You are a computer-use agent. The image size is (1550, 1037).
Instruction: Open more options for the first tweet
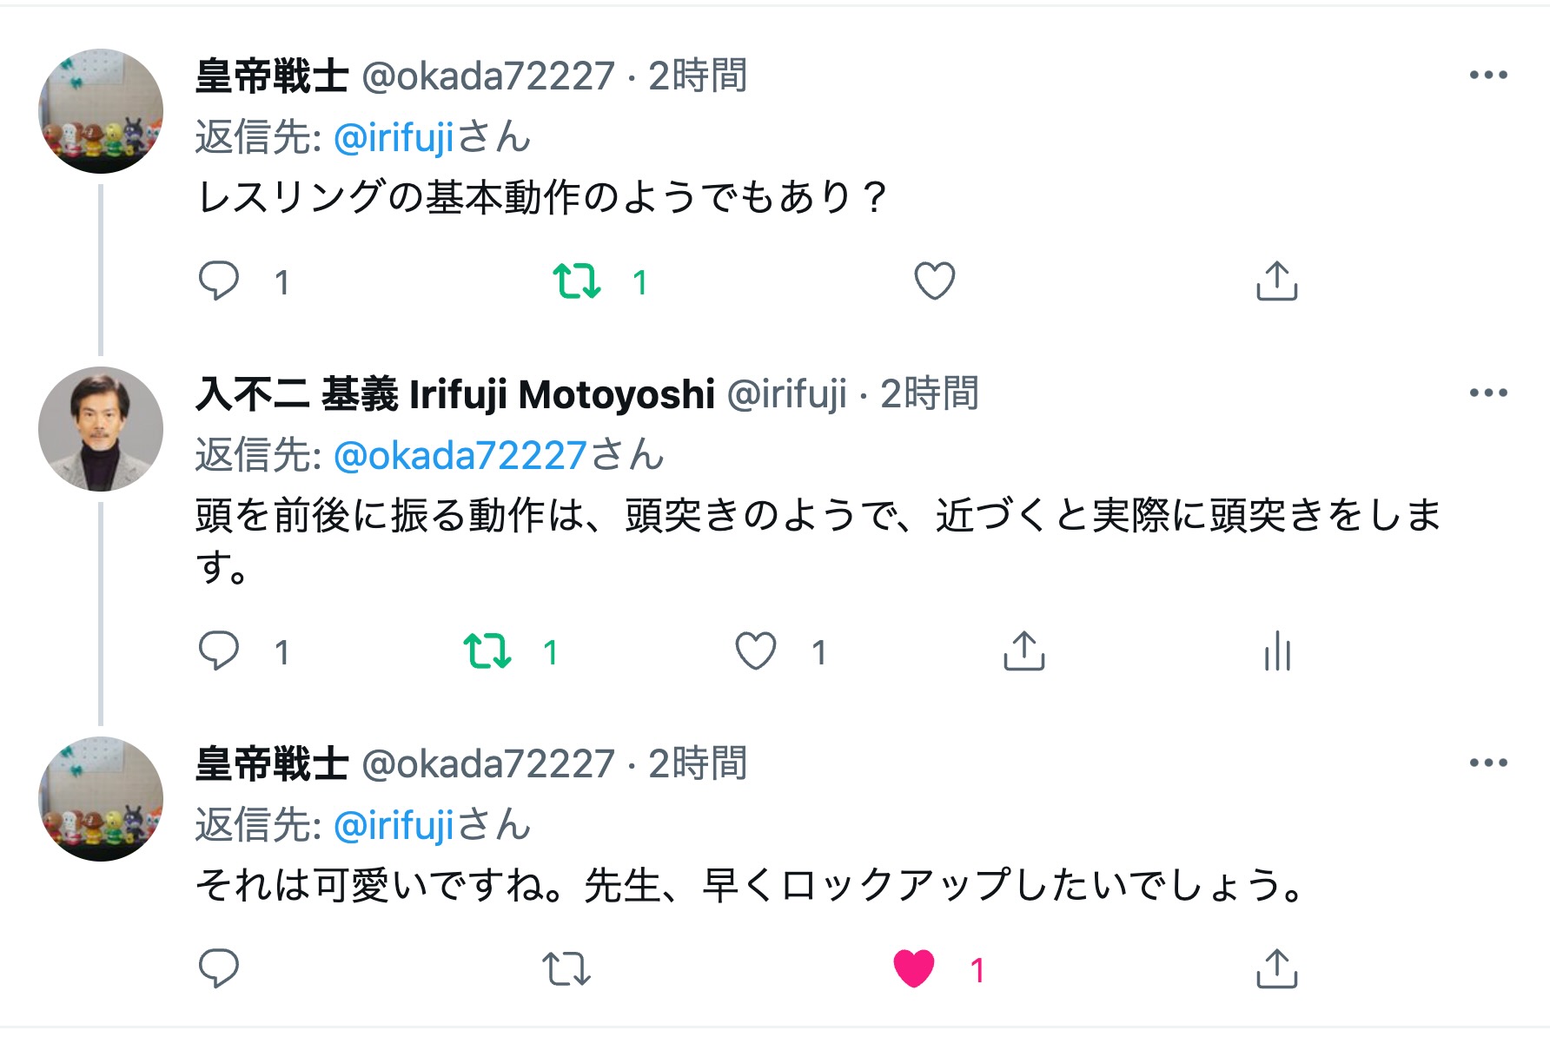(1487, 76)
